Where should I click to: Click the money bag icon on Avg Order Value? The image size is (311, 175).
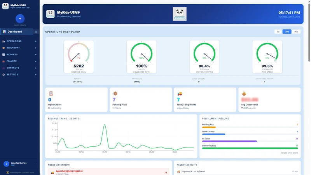tap(244, 93)
